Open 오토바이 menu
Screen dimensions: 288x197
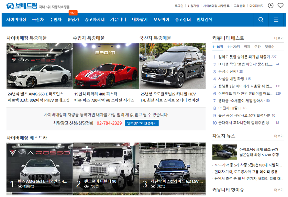point(161,20)
